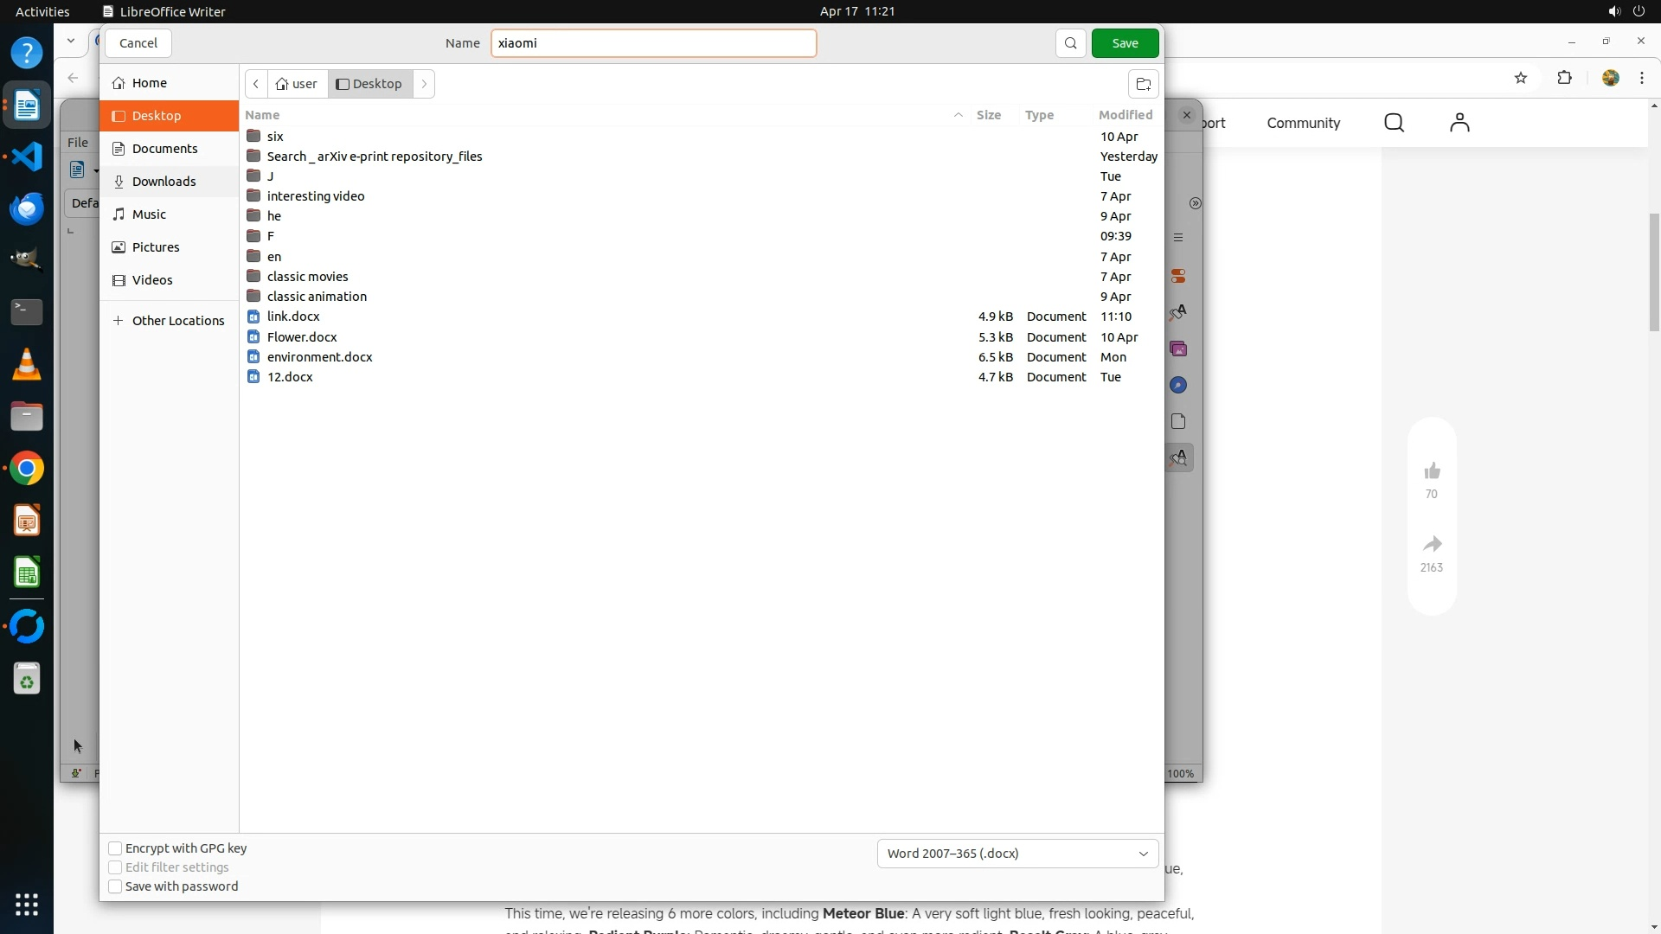Screen dimensions: 1661x934
Task: Click the browser extensions puzzle icon
Action: [1564, 78]
